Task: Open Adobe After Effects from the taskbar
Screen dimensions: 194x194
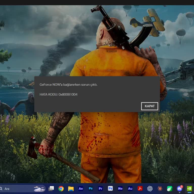Action: click(x=81, y=188)
